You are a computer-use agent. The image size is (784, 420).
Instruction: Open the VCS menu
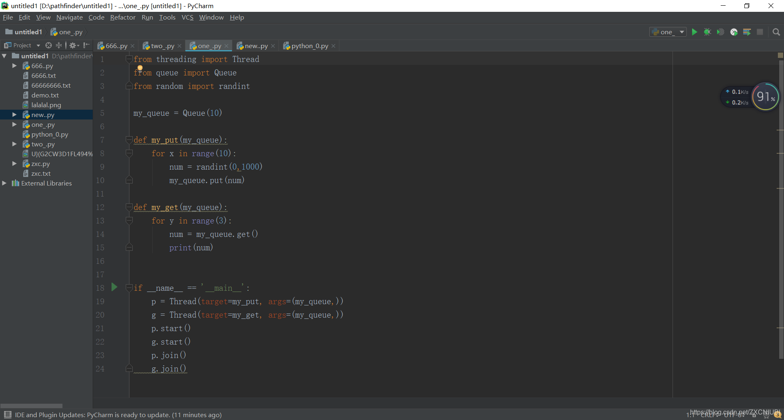pyautogui.click(x=187, y=17)
